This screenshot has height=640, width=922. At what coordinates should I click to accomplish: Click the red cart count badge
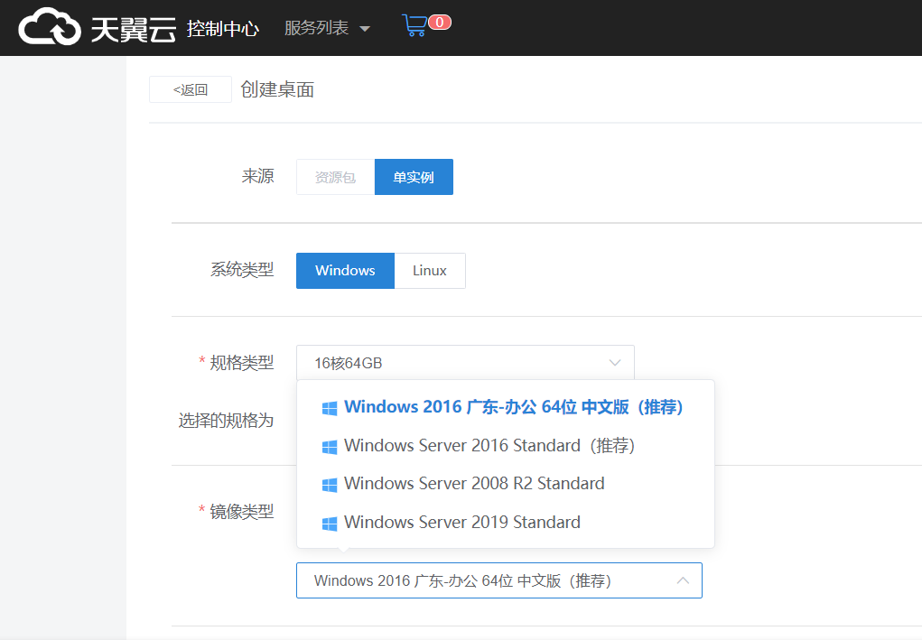click(x=439, y=23)
